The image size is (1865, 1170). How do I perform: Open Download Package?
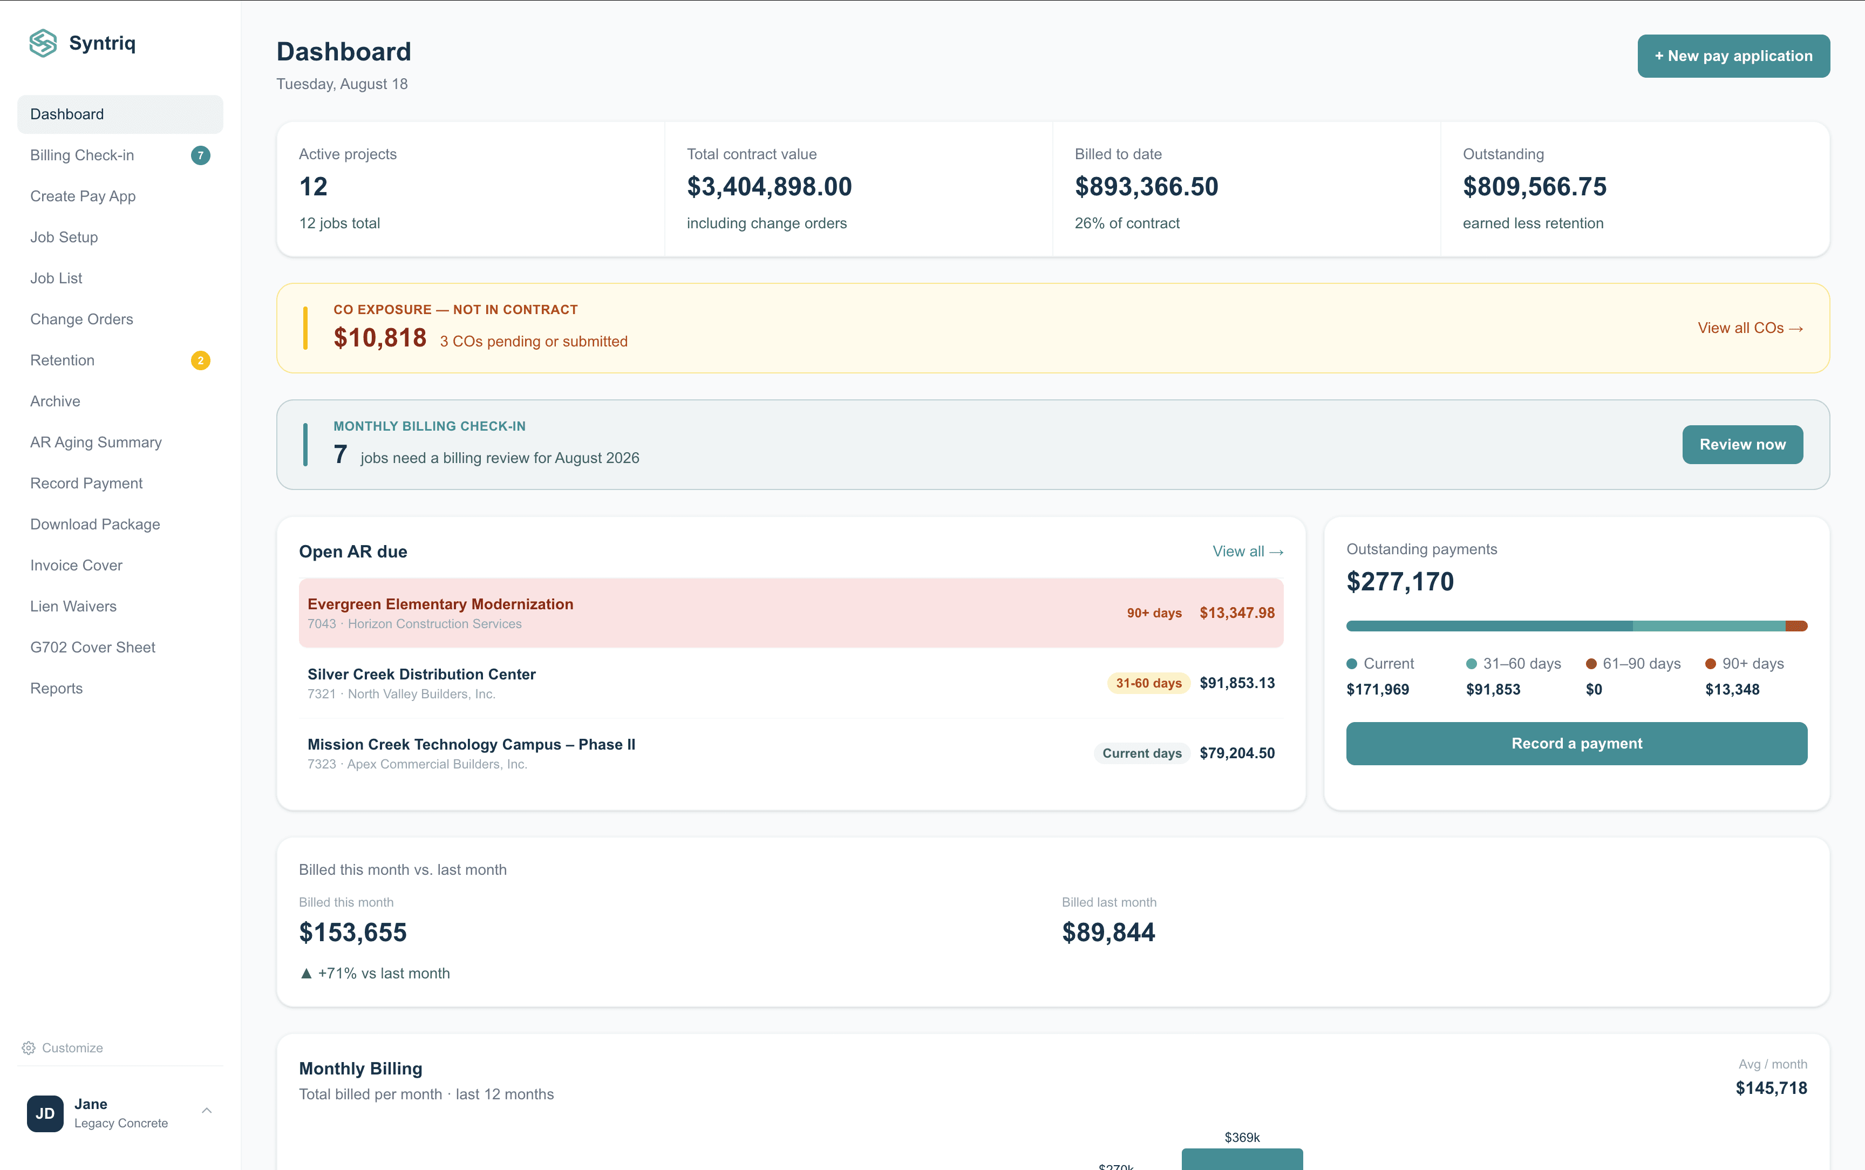pos(120,525)
